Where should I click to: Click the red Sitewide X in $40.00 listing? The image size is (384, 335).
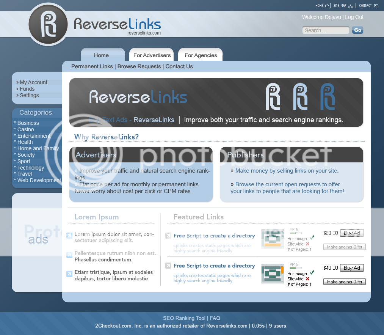click(307, 278)
